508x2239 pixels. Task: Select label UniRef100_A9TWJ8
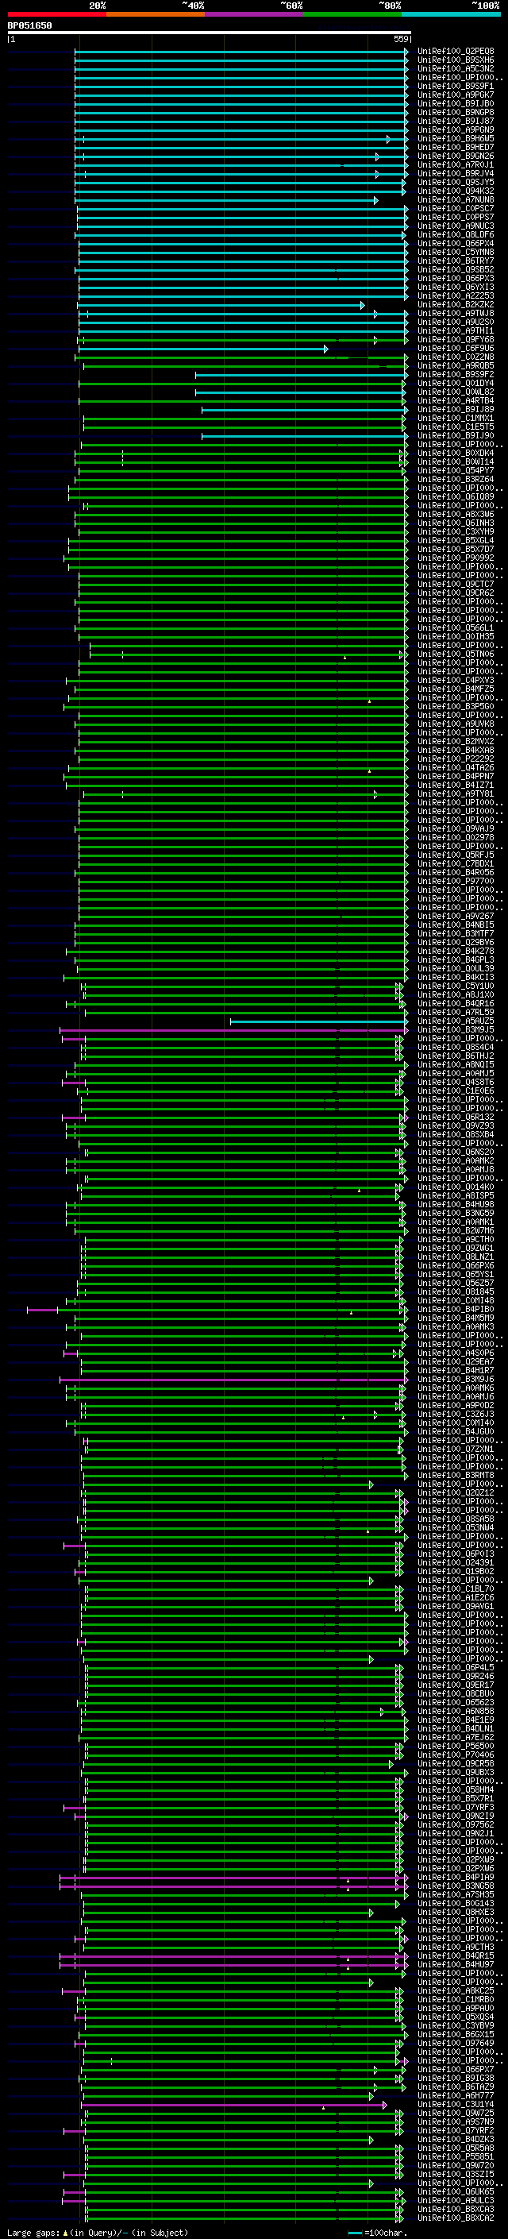coord(456,313)
